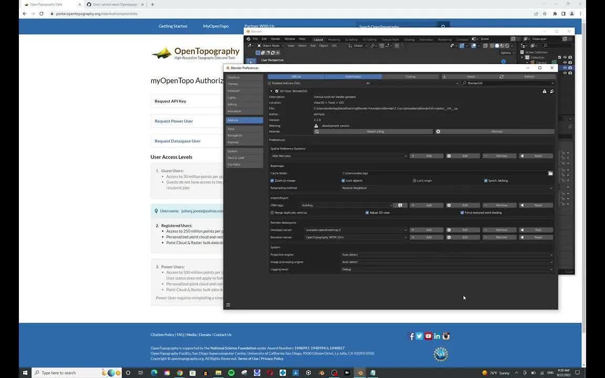Viewport: 605px width, 378px height.
Task: Click Report a Bug button
Action: [373, 132]
